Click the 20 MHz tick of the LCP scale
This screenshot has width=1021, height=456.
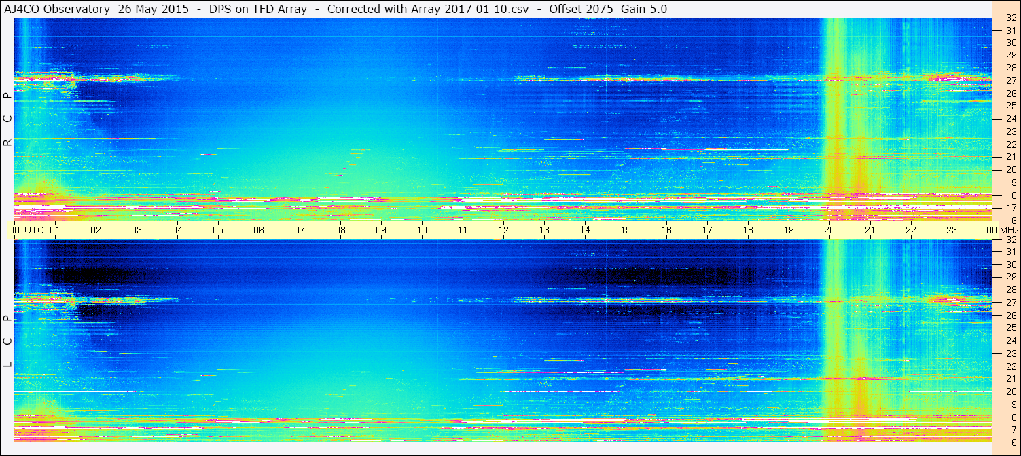tap(1011, 391)
